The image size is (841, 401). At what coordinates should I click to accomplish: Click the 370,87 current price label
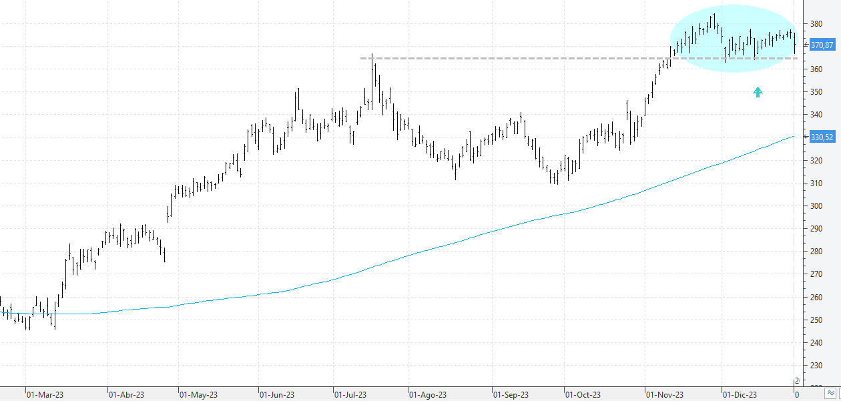(x=821, y=45)
